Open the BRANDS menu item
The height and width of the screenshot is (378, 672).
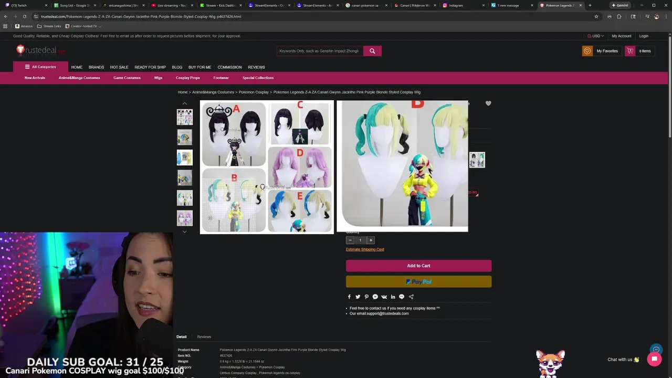(96, 67)
